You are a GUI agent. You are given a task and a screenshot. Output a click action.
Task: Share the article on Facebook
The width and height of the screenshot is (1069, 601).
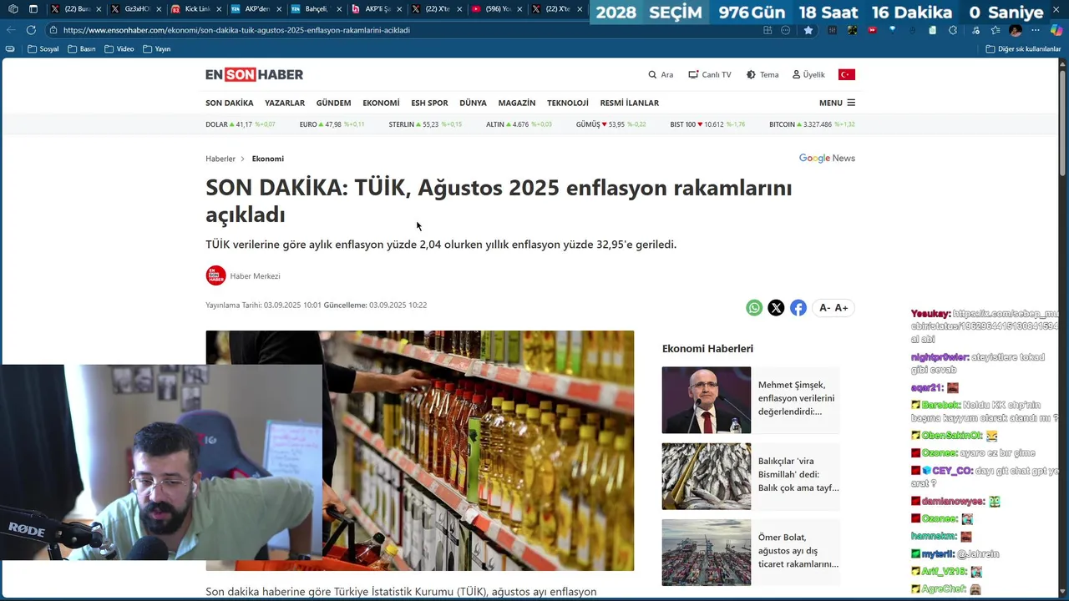798,308
